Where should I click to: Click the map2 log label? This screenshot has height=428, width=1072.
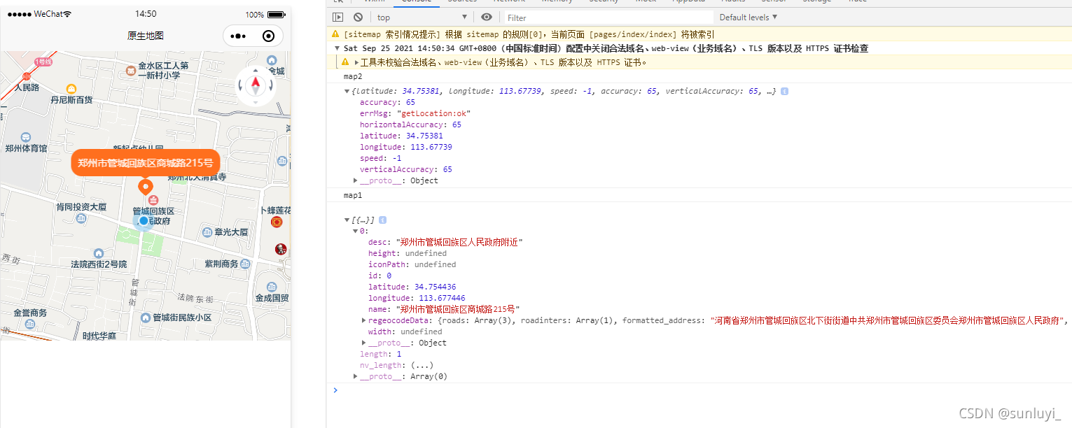click(353, 76)
